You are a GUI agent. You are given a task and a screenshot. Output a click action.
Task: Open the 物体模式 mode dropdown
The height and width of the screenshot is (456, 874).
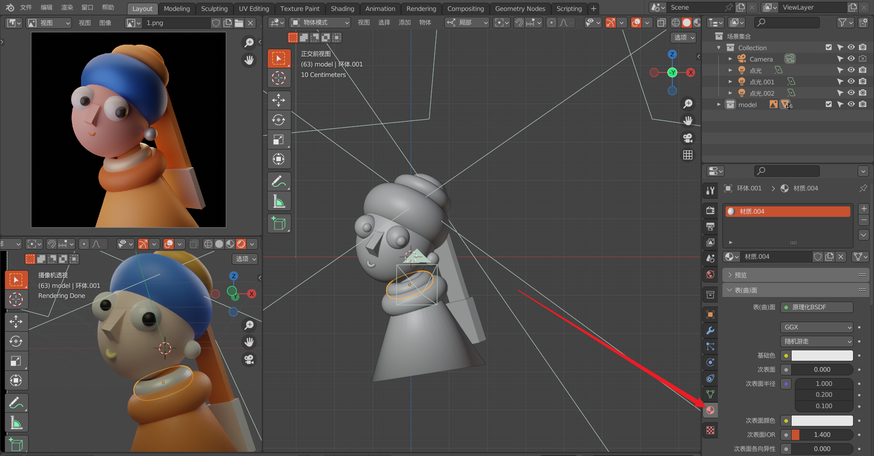[320, 22]
